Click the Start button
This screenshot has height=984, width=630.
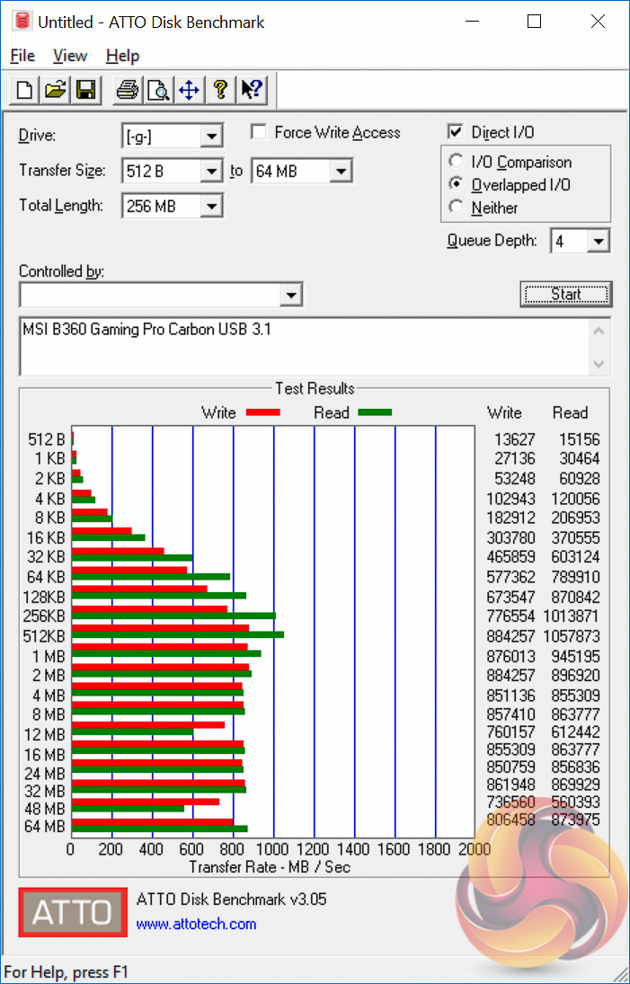(x=566, y=294)
